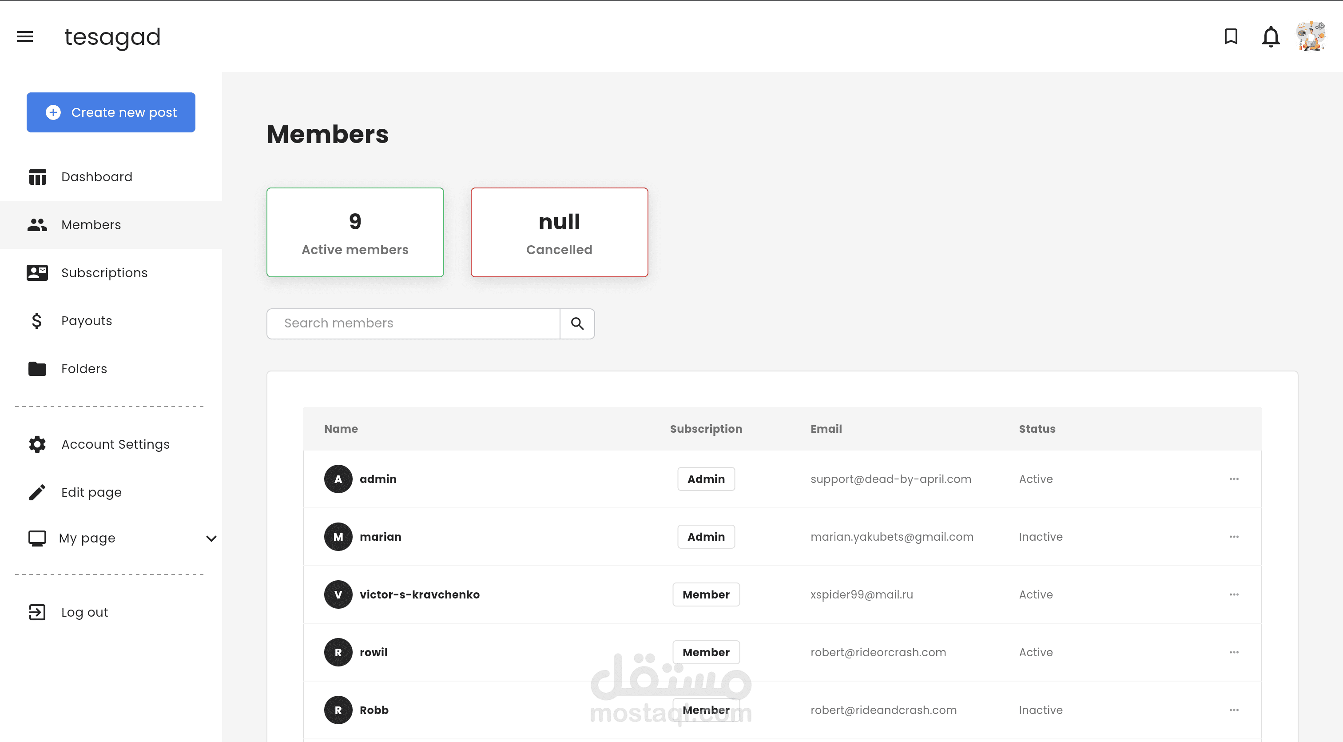Open options menu for marian row

(x=1233, y=537)
